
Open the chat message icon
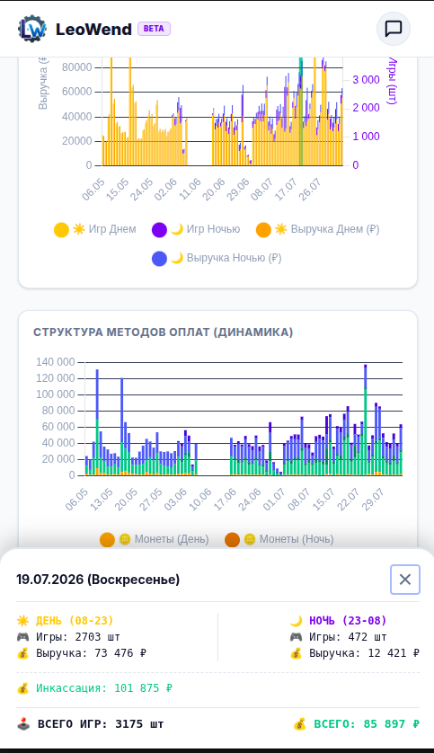point(394,29)
